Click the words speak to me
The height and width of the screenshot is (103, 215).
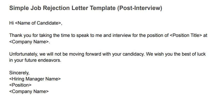click(89, 35)
